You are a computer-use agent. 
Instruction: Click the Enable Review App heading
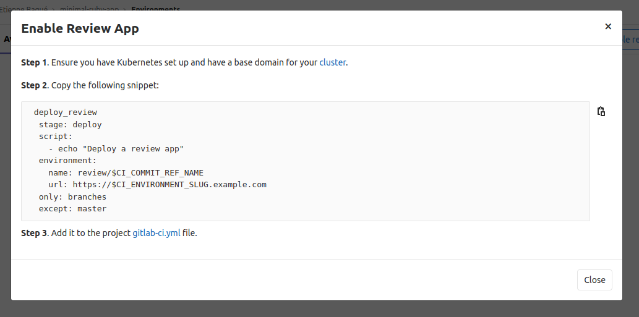pyautogui.click(x=80, y=28)
